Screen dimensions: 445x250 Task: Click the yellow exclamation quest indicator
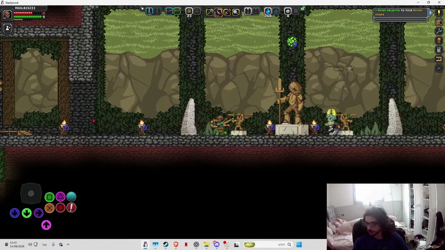(439, 13)
